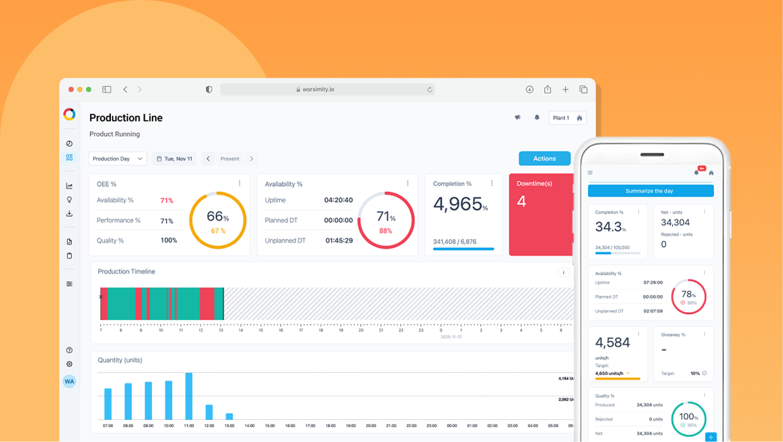The image size is (783, 442).
Task: Click Summarize the day on phone
Action: click(651, 191)
